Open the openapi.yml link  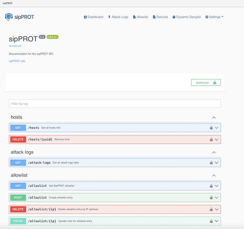click(x=15, y=46)
